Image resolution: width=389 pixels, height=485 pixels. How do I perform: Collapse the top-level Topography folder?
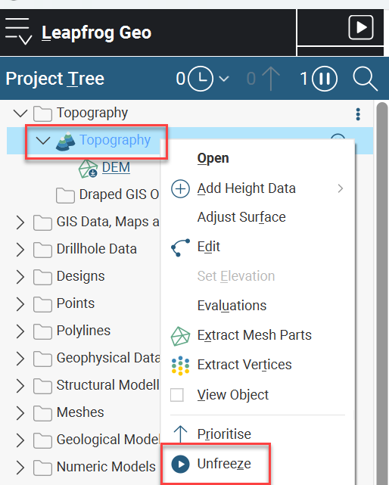click(x=20, y=113)
